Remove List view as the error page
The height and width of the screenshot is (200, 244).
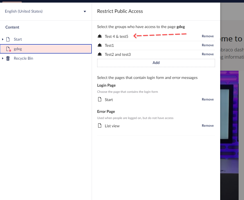pos(208,125)
